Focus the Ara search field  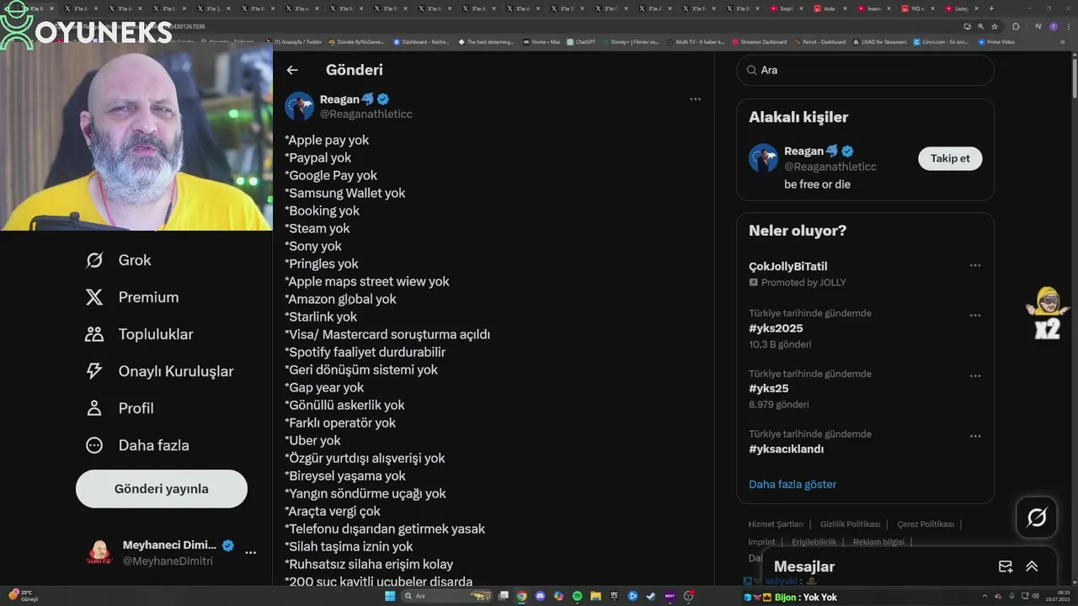[866, 70]
